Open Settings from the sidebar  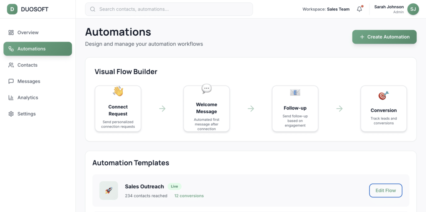pos(27,114)
